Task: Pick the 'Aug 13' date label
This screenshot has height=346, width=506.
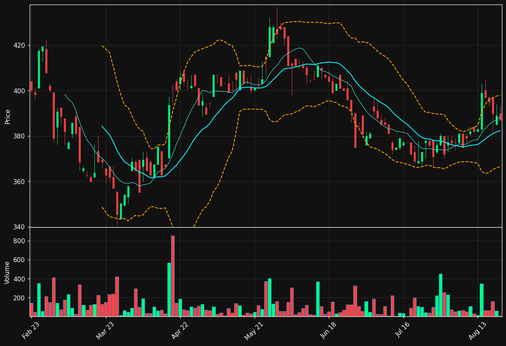Action: [x=477, y=330]
